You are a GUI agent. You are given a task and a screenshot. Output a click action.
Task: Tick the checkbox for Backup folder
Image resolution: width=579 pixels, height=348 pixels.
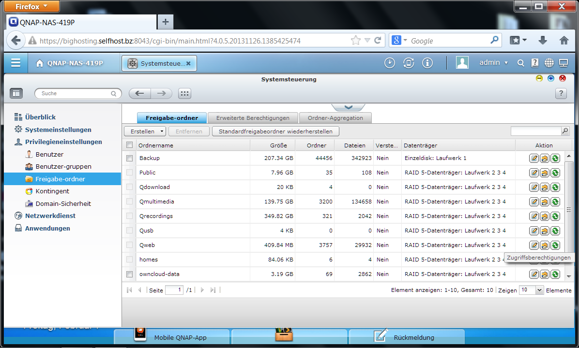[129, 158]
